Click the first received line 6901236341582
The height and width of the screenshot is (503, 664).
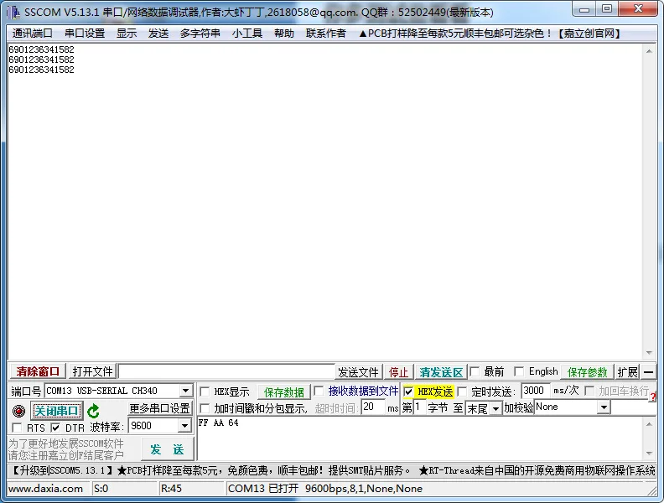click(42, 49)
